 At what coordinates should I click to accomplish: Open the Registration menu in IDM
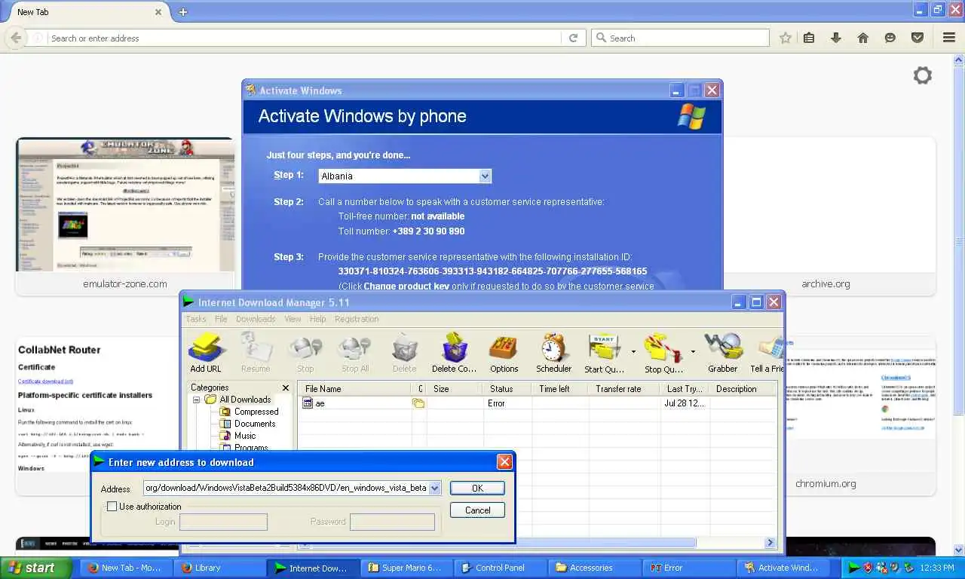(357, 319)
